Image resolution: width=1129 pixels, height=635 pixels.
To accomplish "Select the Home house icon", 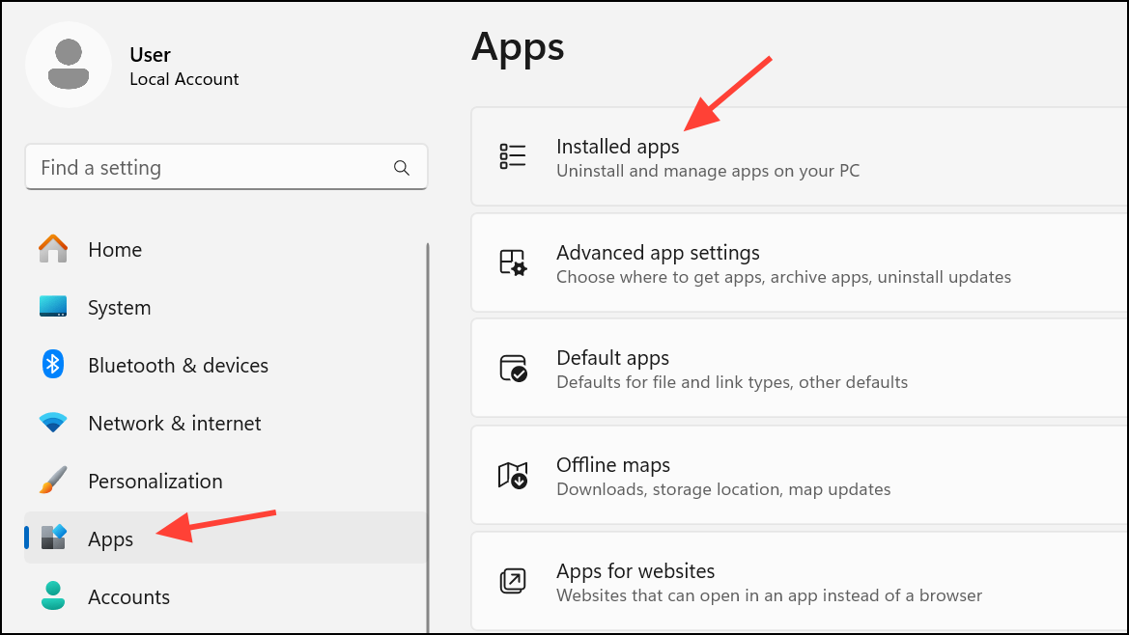I will (x=52, y=249).
